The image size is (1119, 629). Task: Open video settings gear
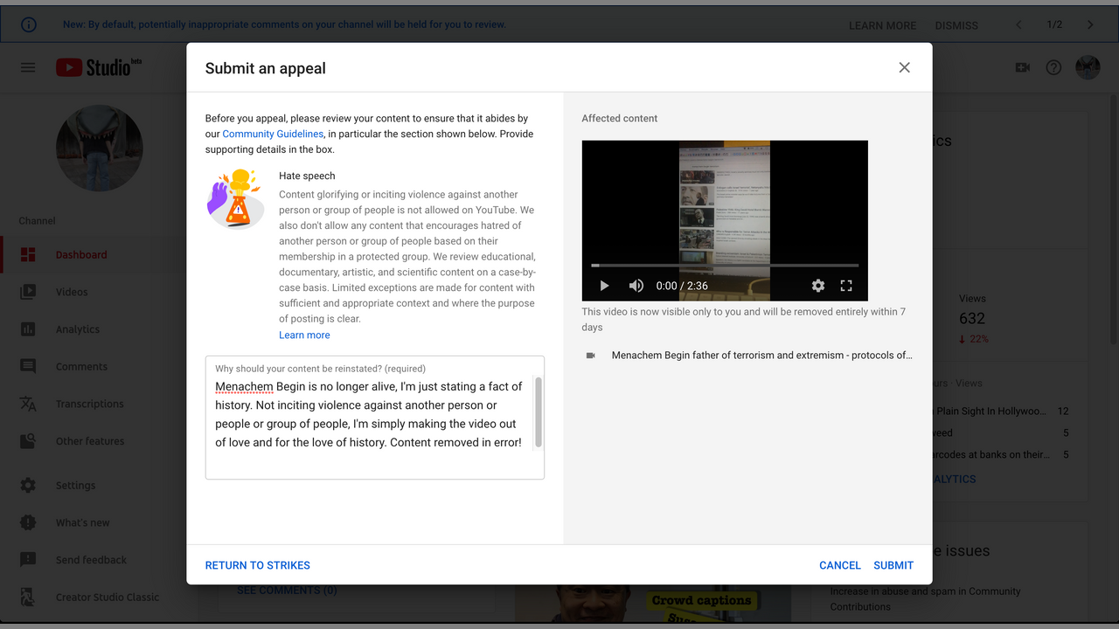point(818,286)
